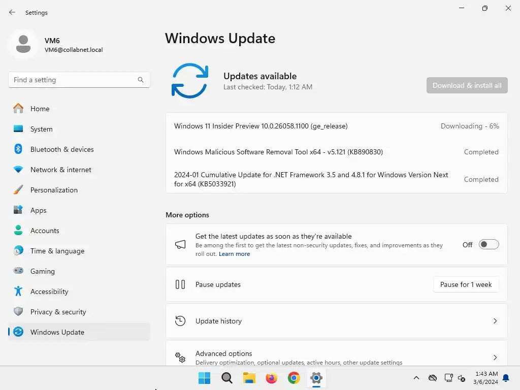
Task: Open Personalization settings
Action: [79, 190]
